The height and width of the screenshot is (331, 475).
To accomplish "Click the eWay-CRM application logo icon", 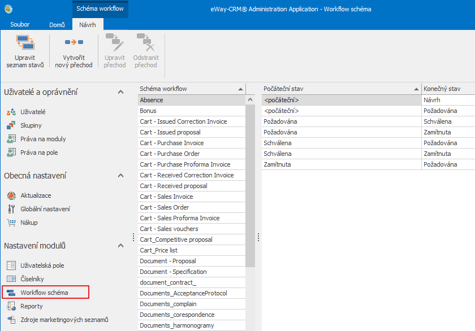I will coord(8,9).
